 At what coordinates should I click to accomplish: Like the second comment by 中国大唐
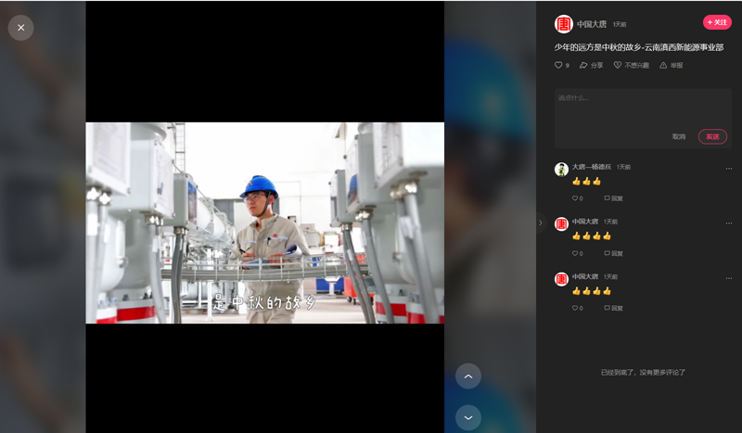[576, 253]
